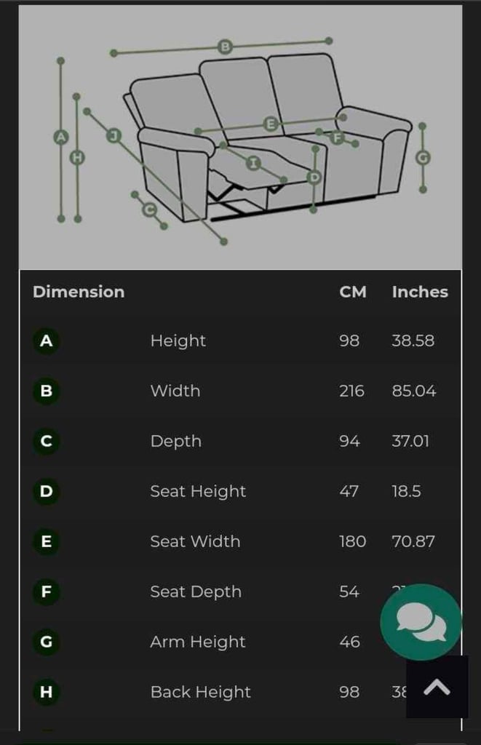Click the Width value 216 cm

pos(351,391)
